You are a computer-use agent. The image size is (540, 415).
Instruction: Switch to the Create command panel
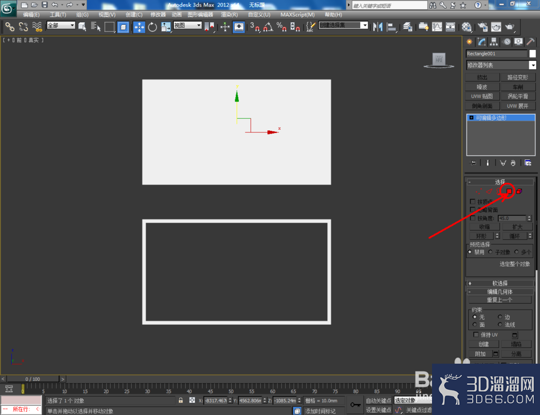coord(469,42)
